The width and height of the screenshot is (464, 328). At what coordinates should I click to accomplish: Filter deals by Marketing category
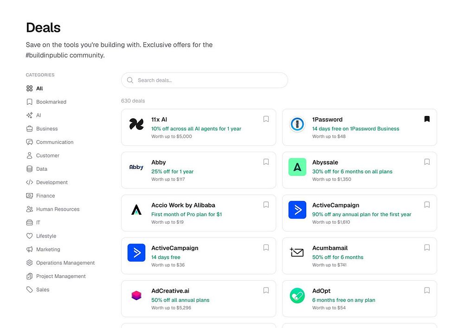[48, 249]
